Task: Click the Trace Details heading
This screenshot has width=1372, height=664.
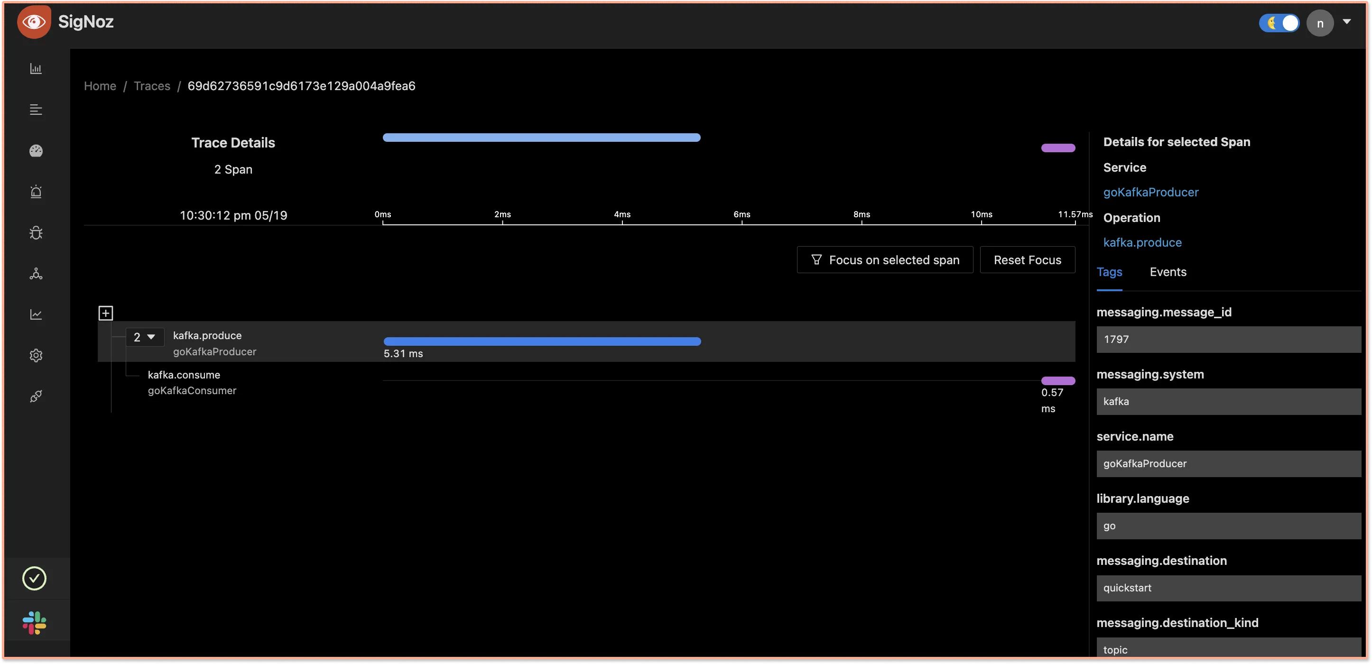Action: coord(233,143)
